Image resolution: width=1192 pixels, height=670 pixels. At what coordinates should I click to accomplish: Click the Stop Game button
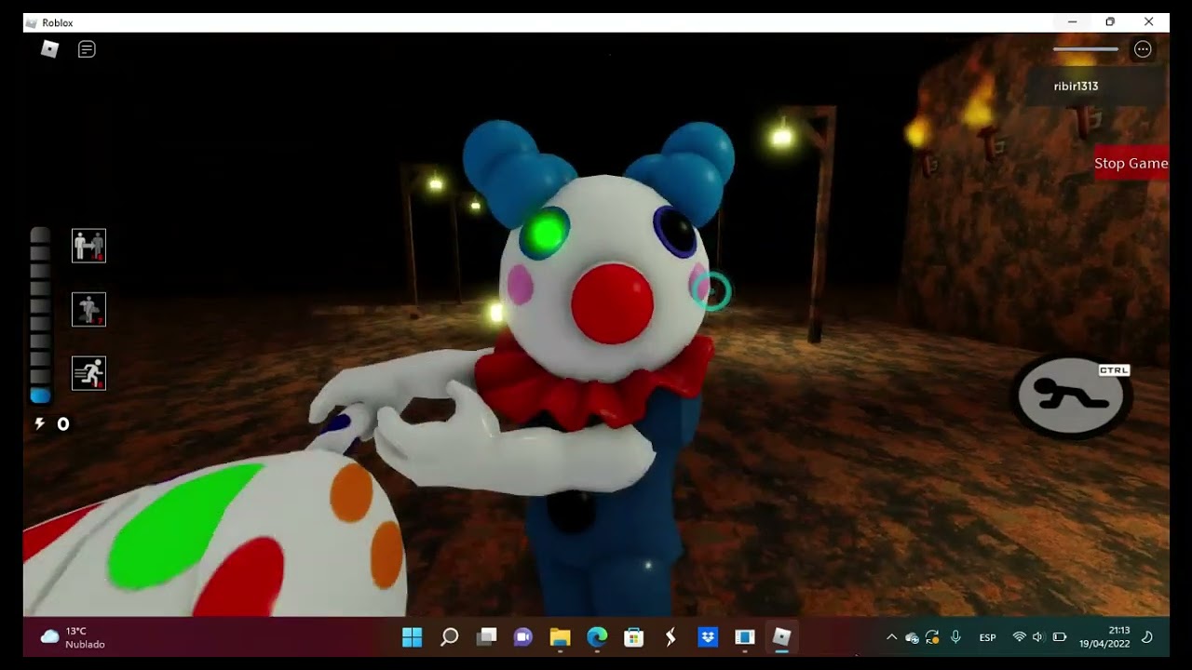pos(1131,163)
